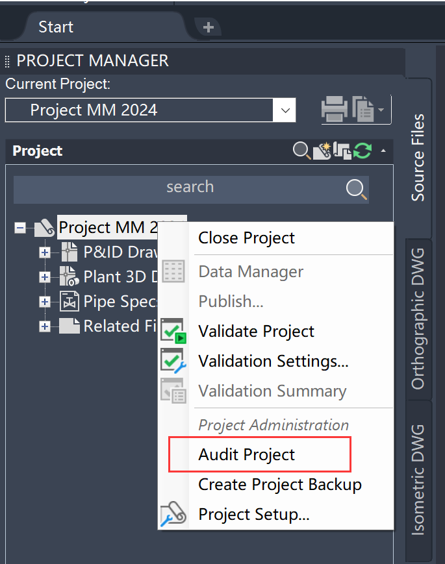Image resolution: width=445 pixels, height=564 pixels.
Task: Expand the P&ID Drawings node
Action: coord(45,252)
